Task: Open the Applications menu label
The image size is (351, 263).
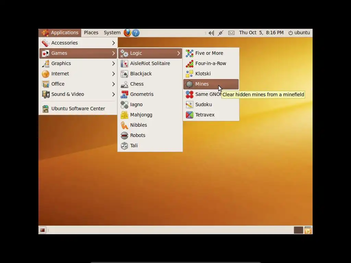Action: (x=65, y=33)
